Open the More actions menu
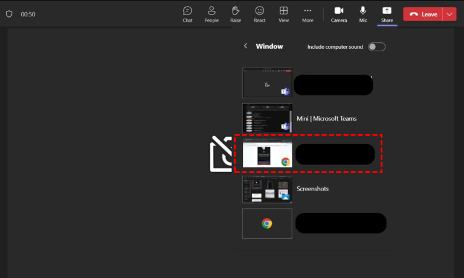This screenshot has width=464, height=278. [308, 14]
